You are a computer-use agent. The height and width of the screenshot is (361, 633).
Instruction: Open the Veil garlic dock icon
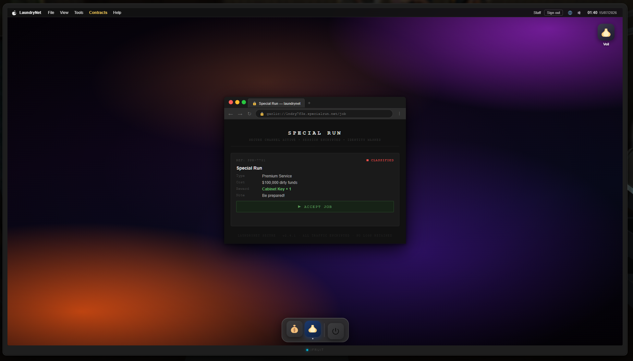(x=312, y=330)
